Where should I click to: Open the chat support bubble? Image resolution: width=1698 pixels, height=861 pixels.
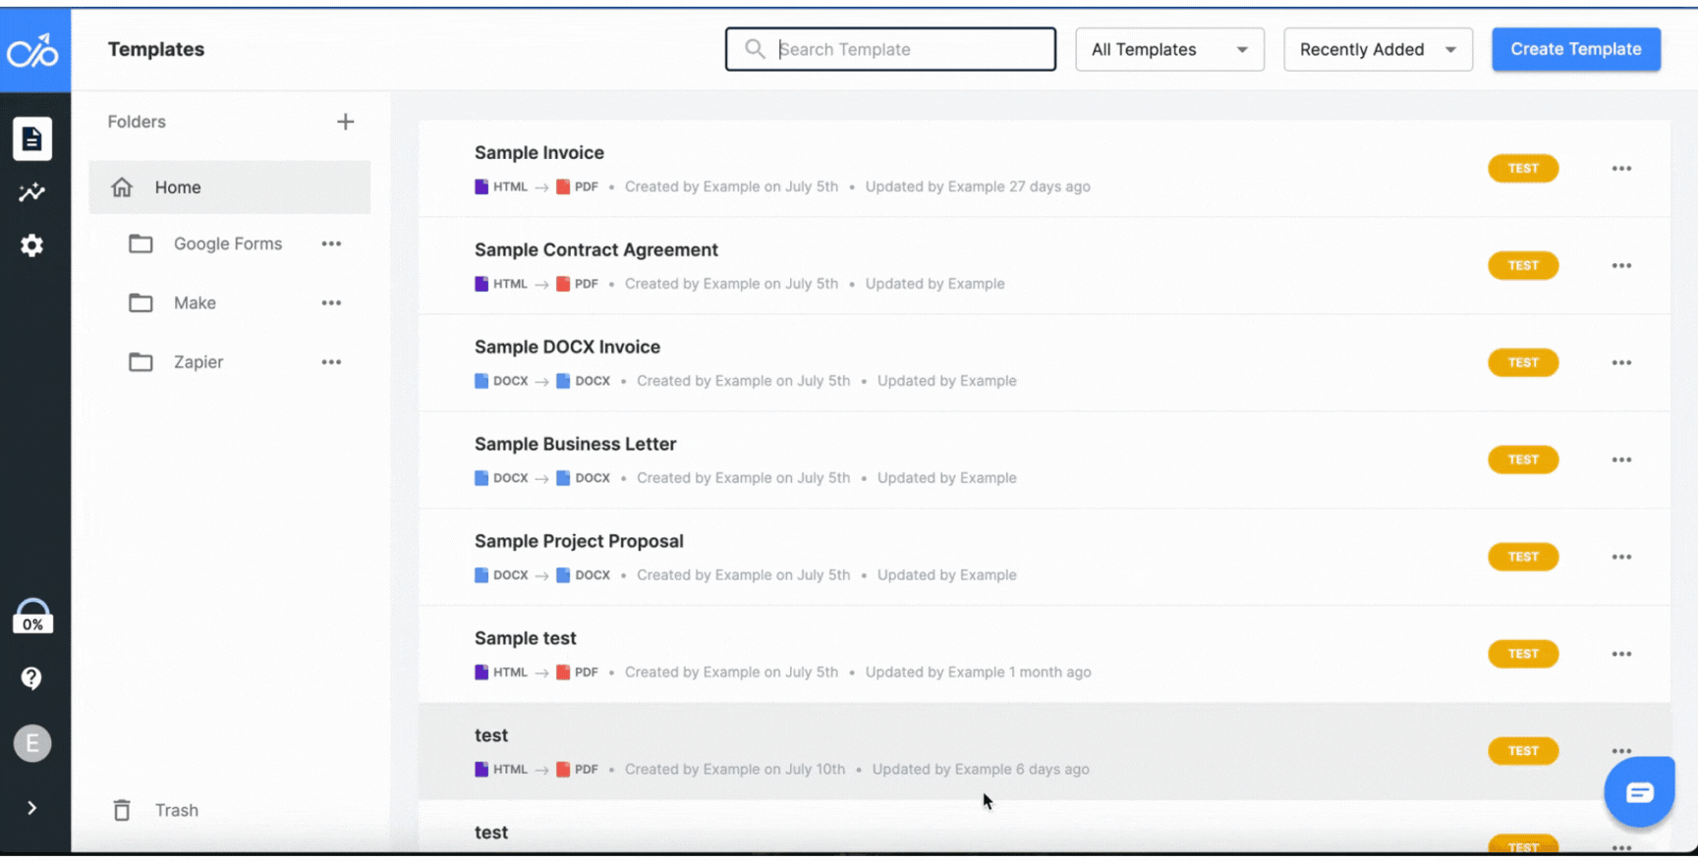coord(1639,792)
